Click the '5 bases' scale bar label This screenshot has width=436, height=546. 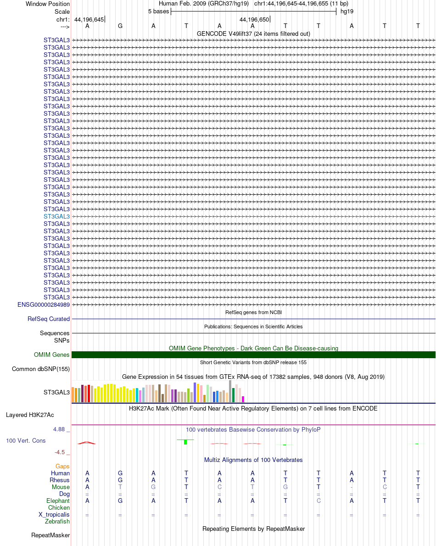158,11
